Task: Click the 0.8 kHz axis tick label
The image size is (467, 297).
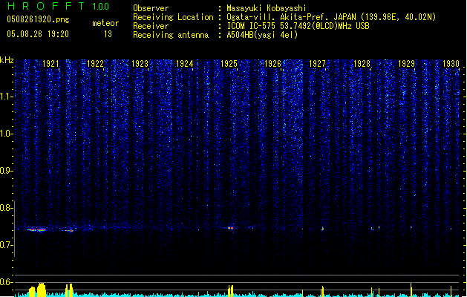Action: (7, 208)
